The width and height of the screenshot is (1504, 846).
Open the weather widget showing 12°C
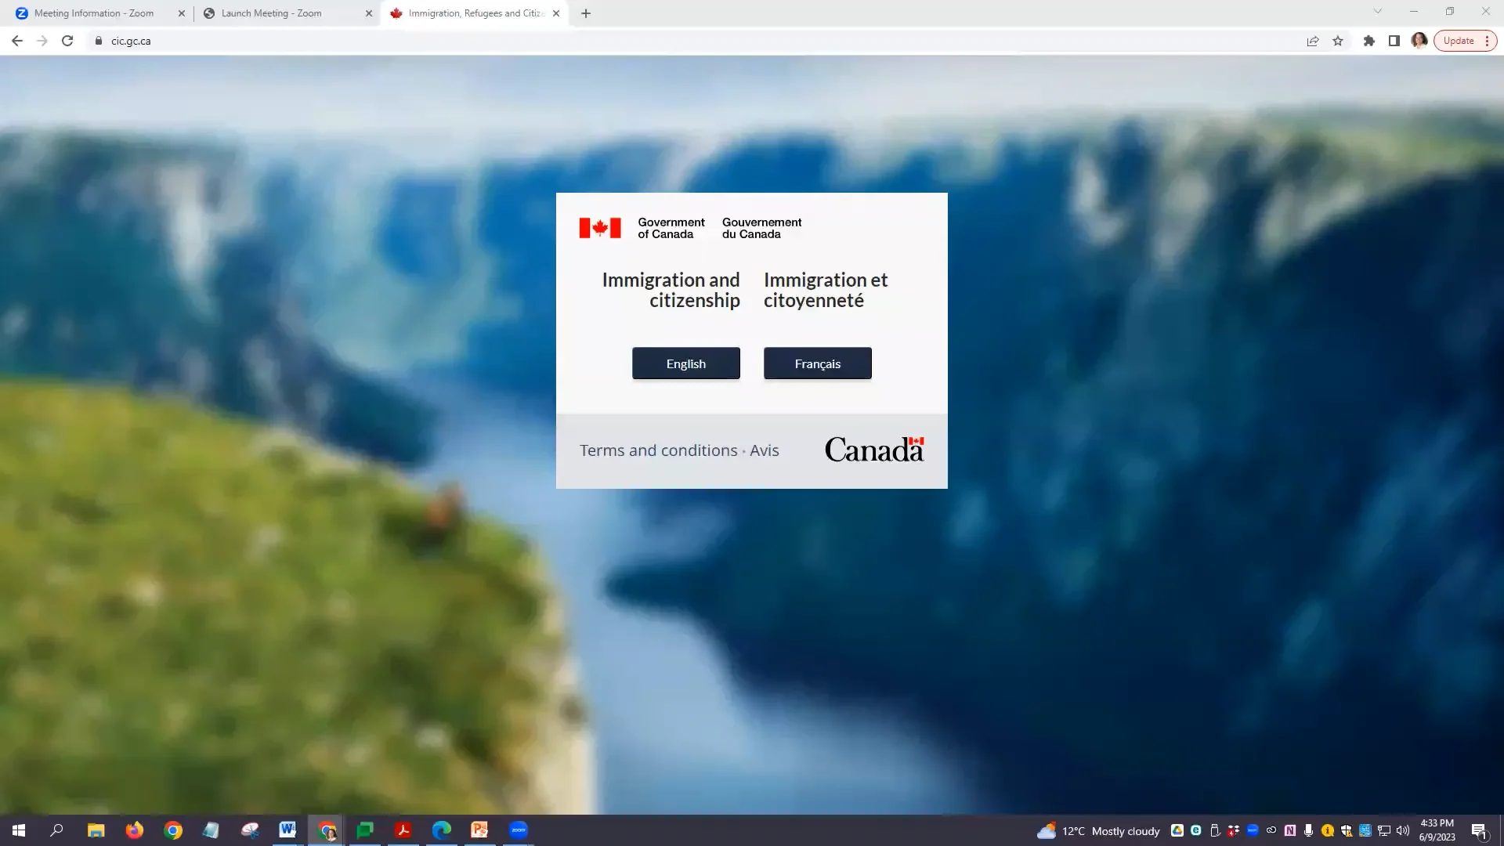(x=1098, y=831)
